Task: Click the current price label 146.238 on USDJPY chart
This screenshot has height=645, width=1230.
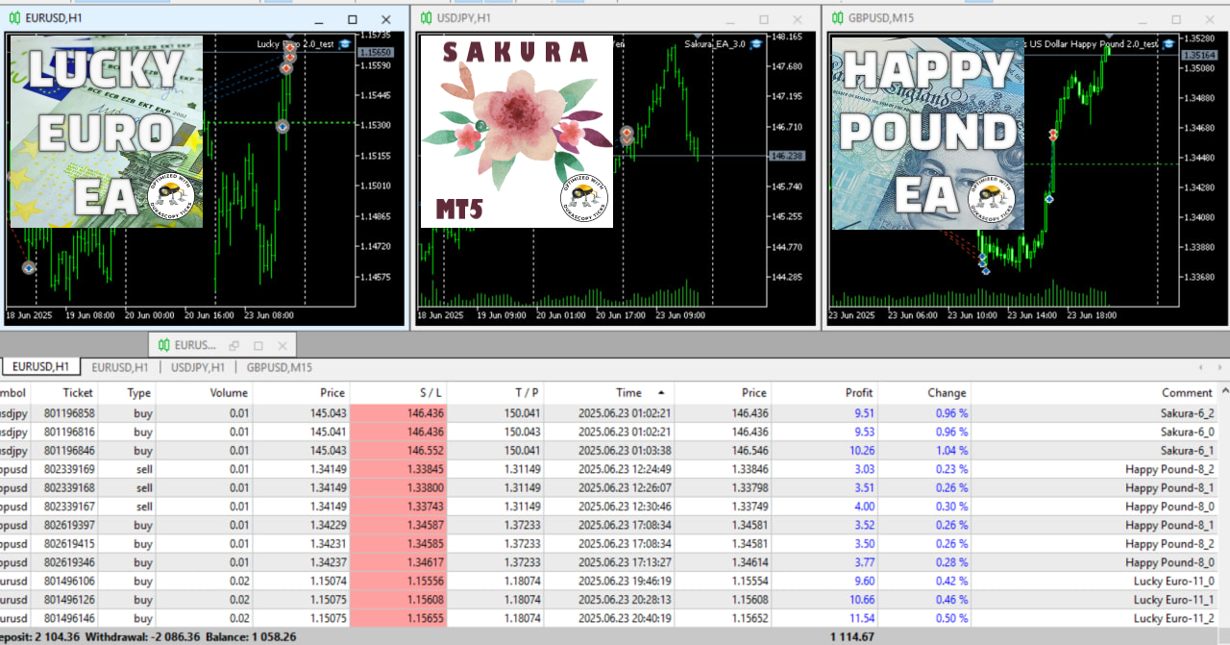Action: 786,156
